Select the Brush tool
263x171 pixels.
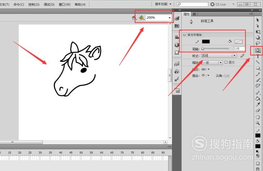coord(258,80)
